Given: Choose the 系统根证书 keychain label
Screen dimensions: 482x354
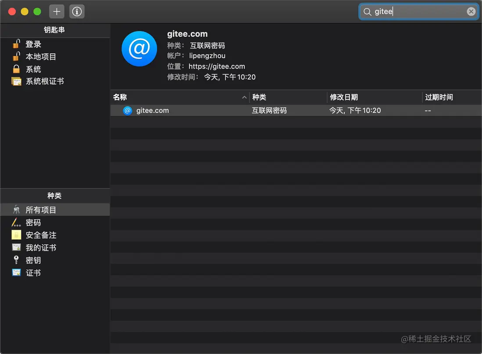Looking at the screenshot, I should 45,81.
